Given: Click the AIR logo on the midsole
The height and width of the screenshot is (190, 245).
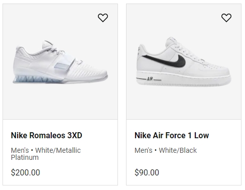Looking at the screenshot, I should pos(150,79).
